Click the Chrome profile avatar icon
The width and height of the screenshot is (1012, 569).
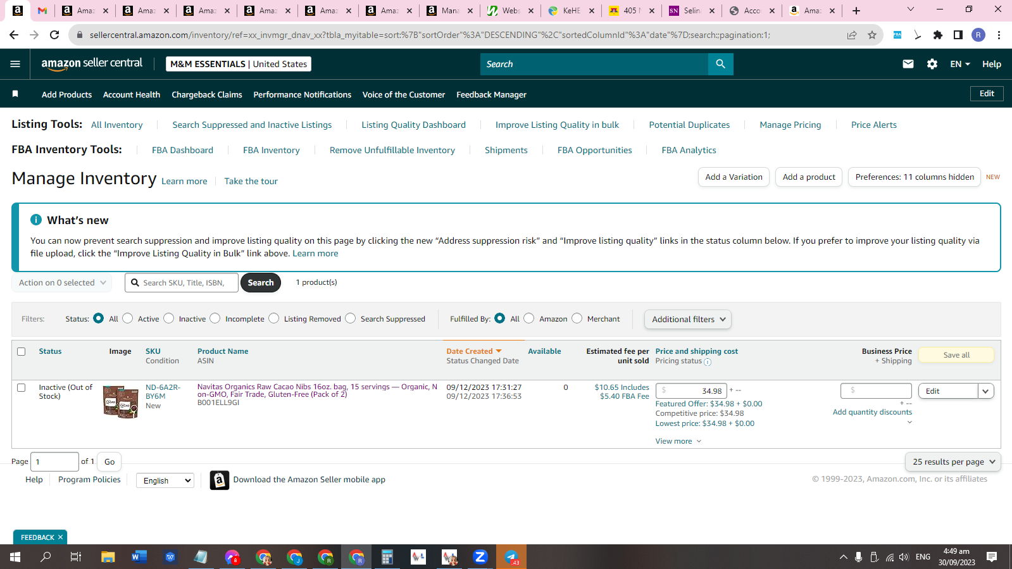click(x=978, y=35)
